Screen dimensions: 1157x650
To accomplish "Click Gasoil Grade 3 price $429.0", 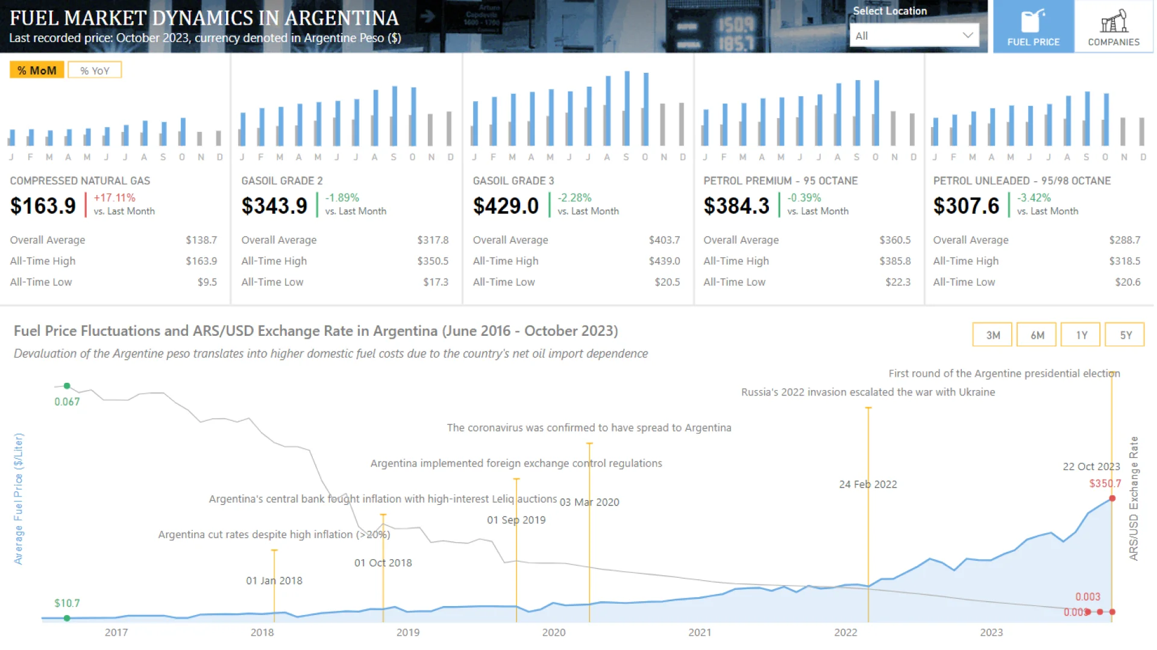I will pos(506,206).
